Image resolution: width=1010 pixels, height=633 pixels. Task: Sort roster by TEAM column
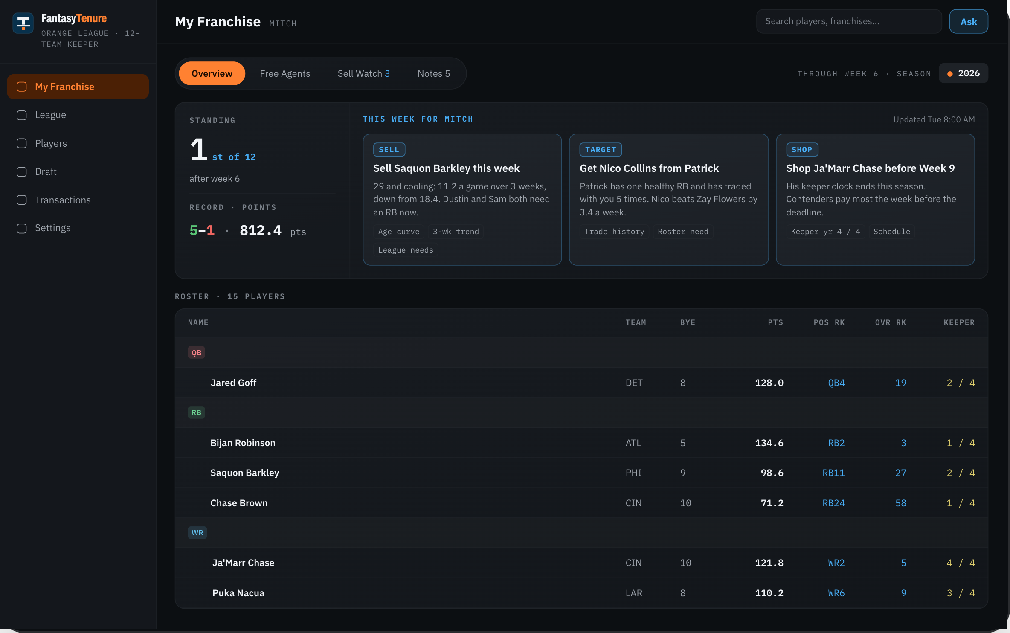pos(636,322)
